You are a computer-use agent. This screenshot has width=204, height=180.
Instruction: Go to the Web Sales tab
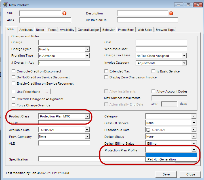coord(145,30)
